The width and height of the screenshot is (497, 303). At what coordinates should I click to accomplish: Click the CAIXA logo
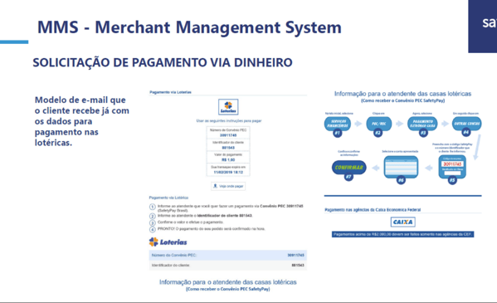pos(403,222)
